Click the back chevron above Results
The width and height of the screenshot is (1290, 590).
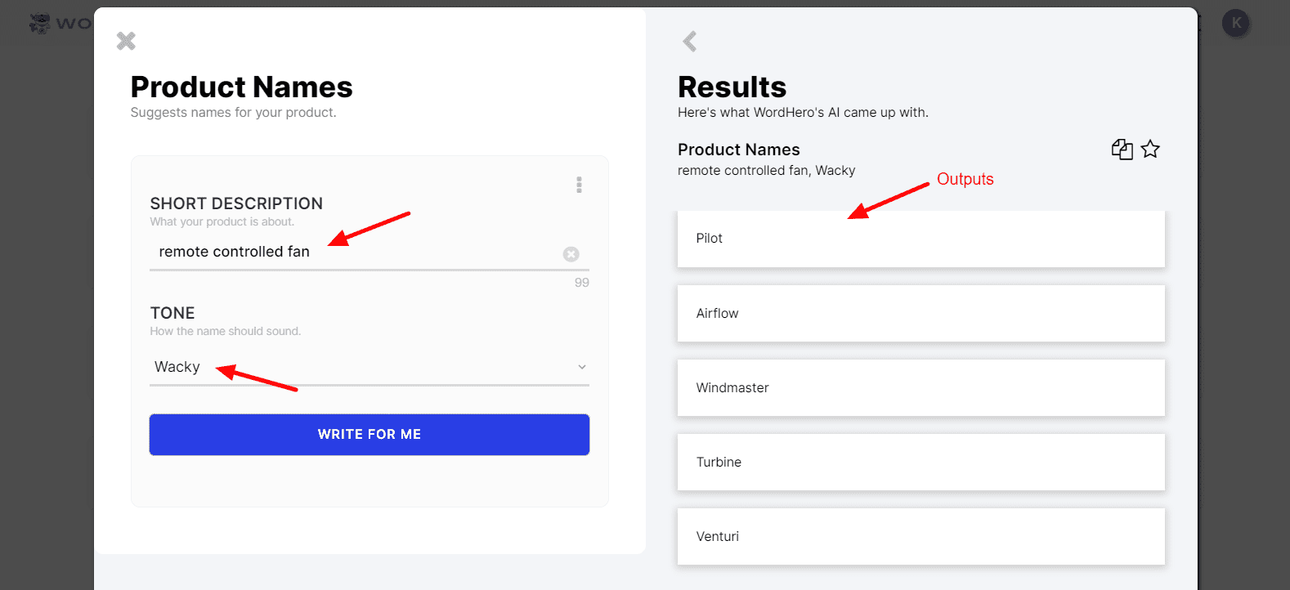(690, 42)
